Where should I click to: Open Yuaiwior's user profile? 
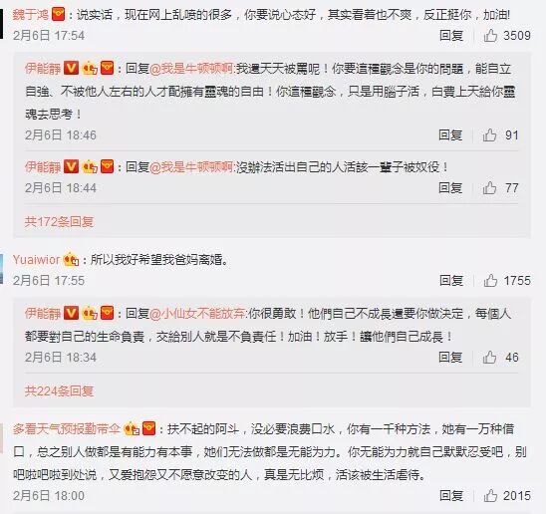coord(37,260)
